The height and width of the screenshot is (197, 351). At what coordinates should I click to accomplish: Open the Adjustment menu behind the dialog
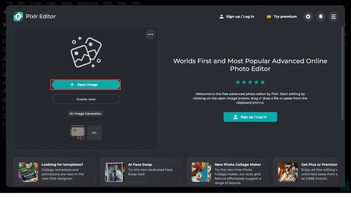(x=87, y=3)
